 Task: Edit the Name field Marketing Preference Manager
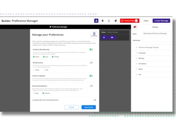[x=157, y=33]
